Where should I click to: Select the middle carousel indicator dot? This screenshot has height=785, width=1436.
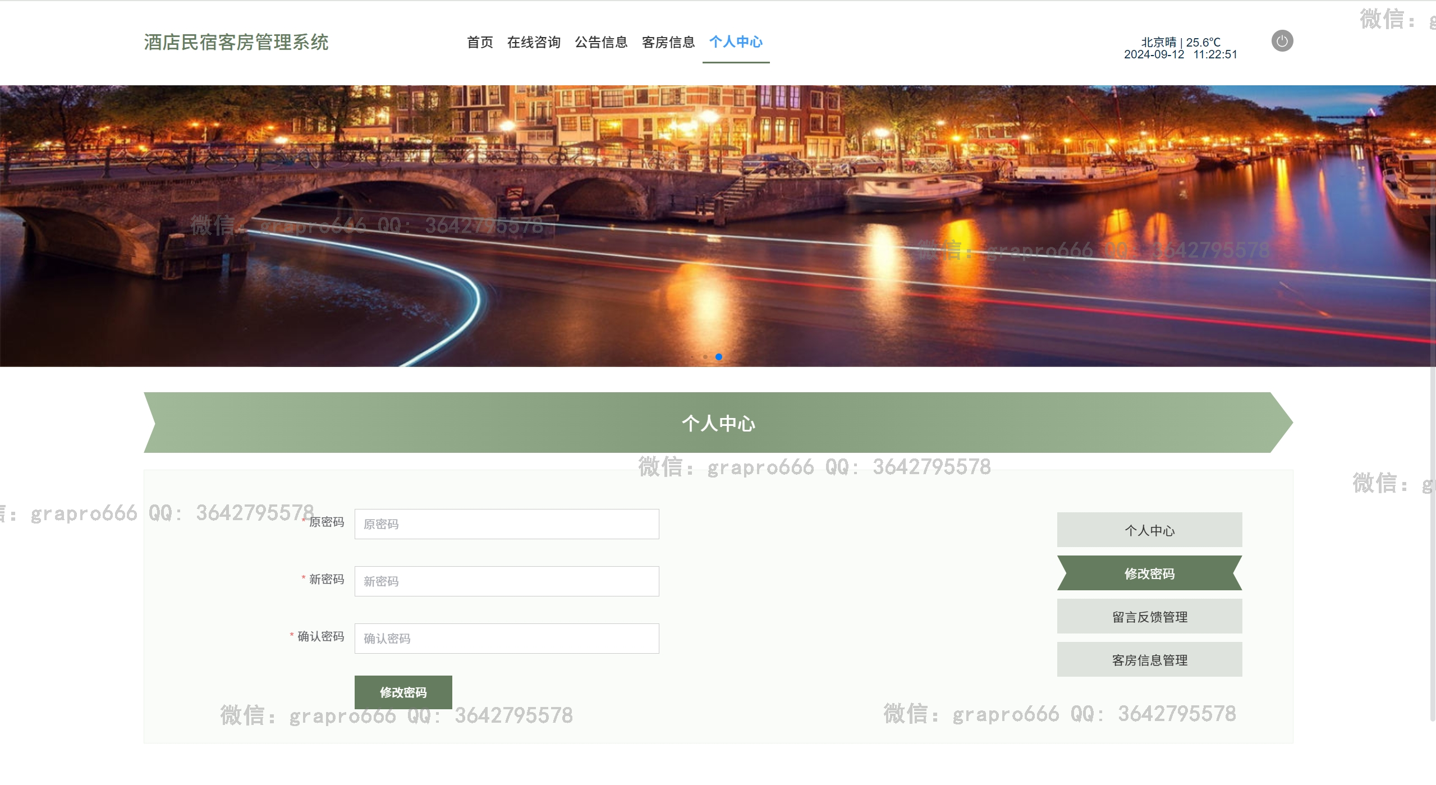click(705, 357)
